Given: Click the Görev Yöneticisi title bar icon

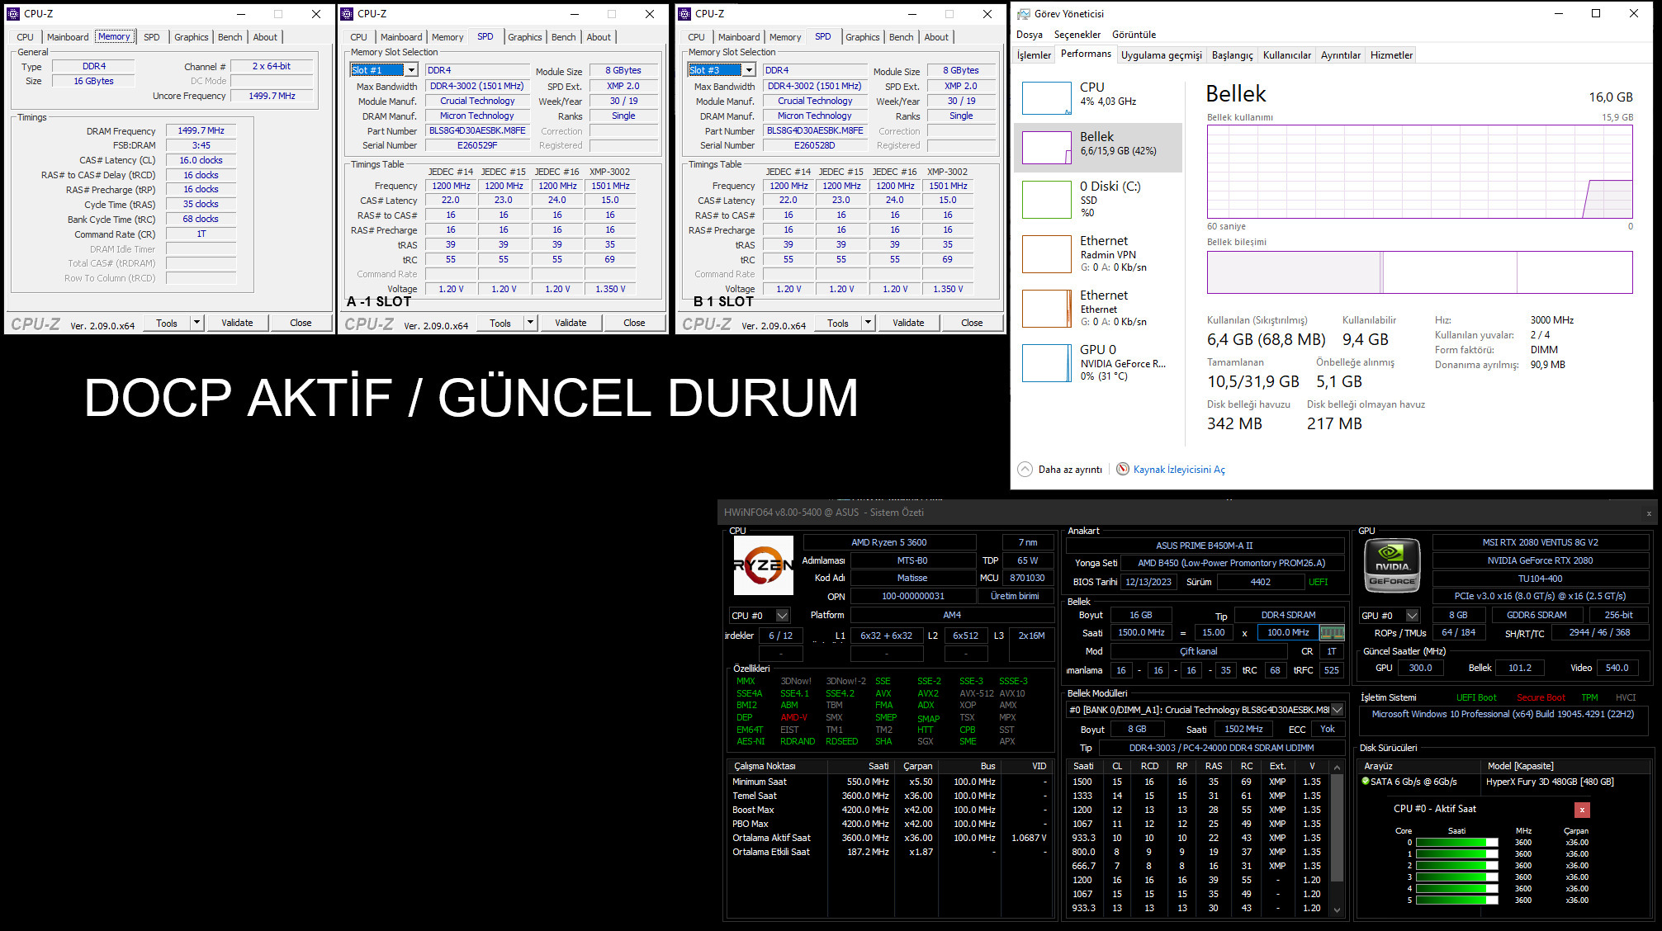Looking at the screenshot, I should [x=1024, y=13].
